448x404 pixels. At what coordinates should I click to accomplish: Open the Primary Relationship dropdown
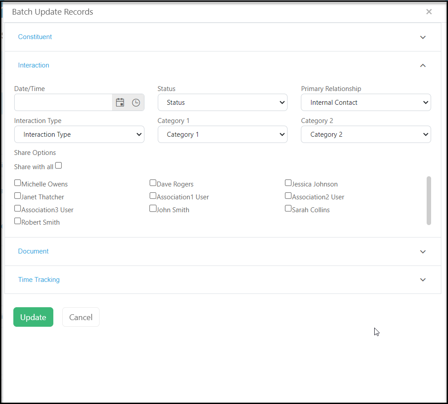tap(366, 103)
